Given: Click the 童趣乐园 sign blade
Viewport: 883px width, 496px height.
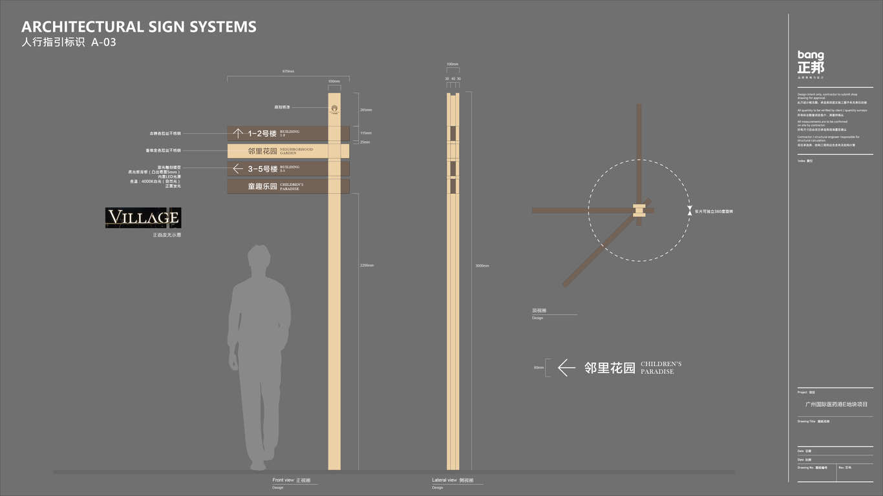Looking at the screenshot, I should (288, 186).
